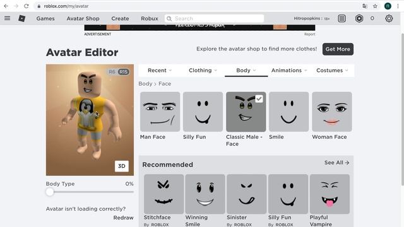Open Games in the top navigation

point(45,18)
